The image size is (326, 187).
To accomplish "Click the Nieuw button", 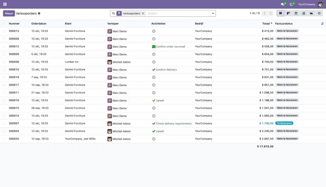I will click(x=9, y=13).
